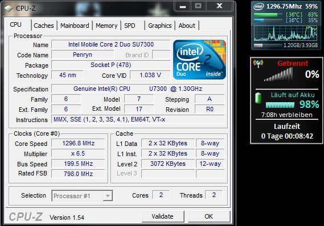Click the Technology value 45 nm
The height and width of the screenshot is (226, 324).
coord(68,75)
